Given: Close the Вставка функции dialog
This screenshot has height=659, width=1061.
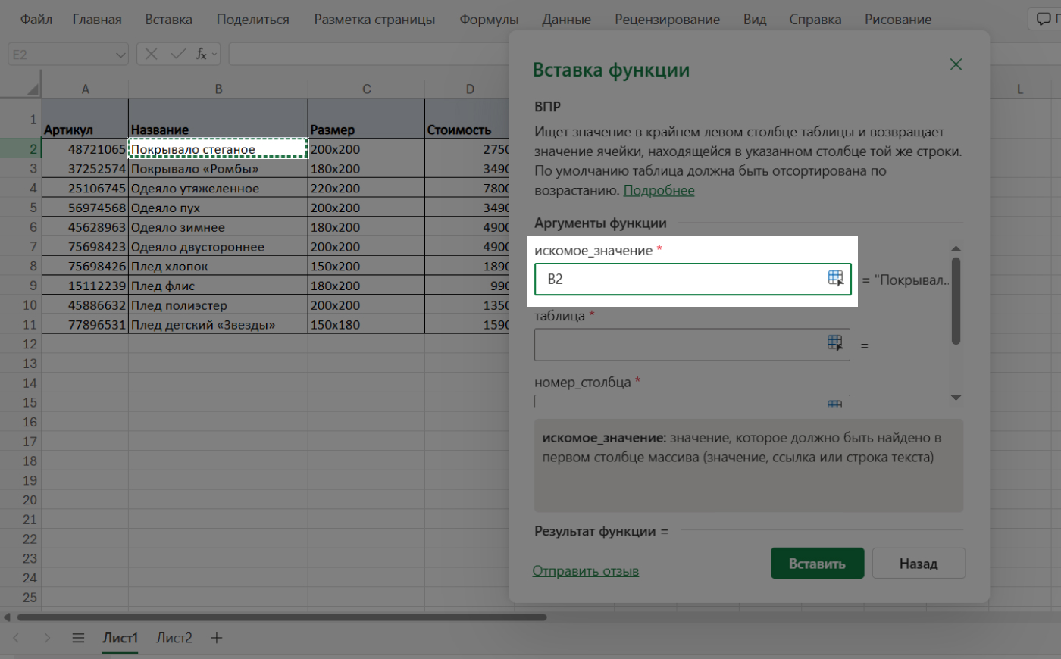Looking at the screenshot, I should [956, 64].
